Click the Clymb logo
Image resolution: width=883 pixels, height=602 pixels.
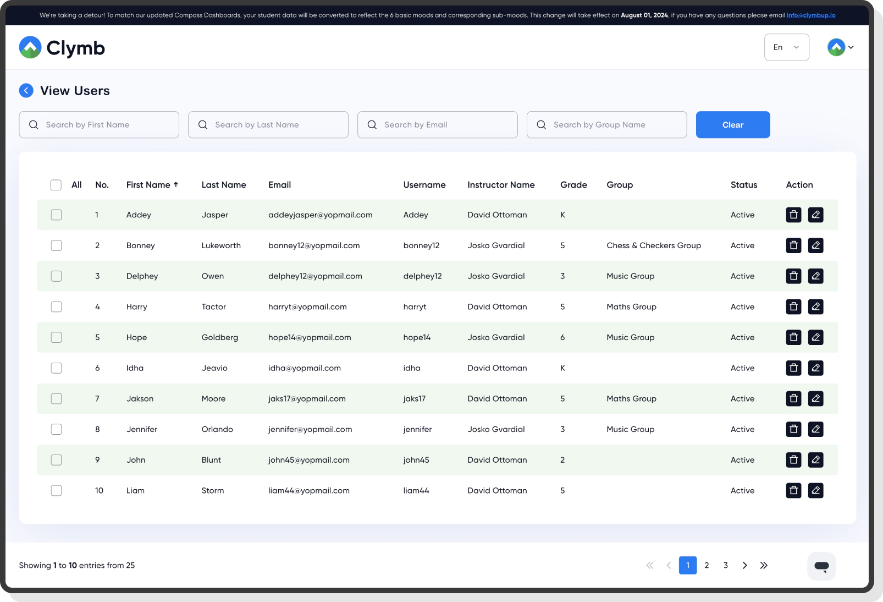[62, 48]
